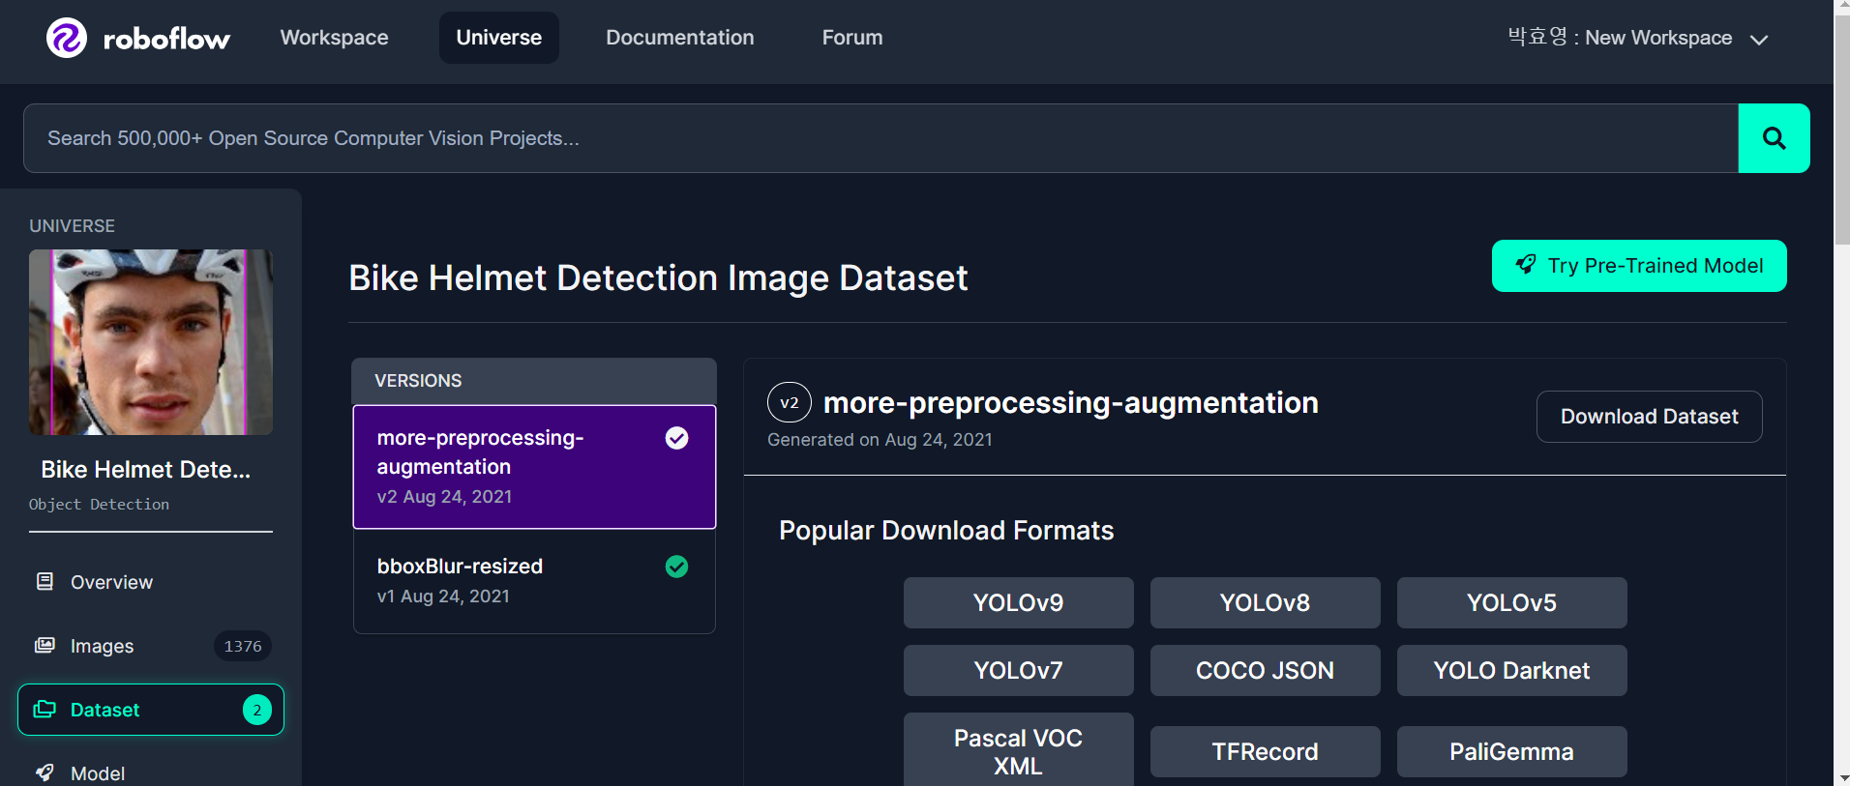This screenshot has height=786, width=1850.
Task: Click the roboflow wordmark text
Action: tap(166, 39)
